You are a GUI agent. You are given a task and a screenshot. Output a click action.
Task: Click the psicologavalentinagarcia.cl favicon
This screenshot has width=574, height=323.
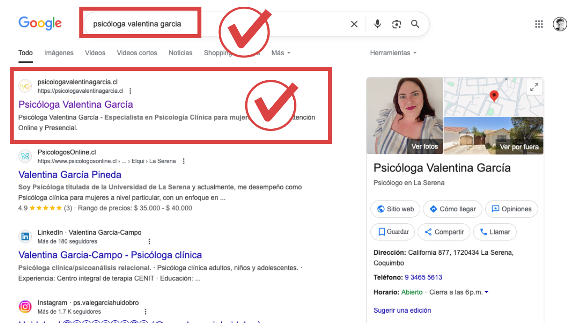click(x=25, y=86)
